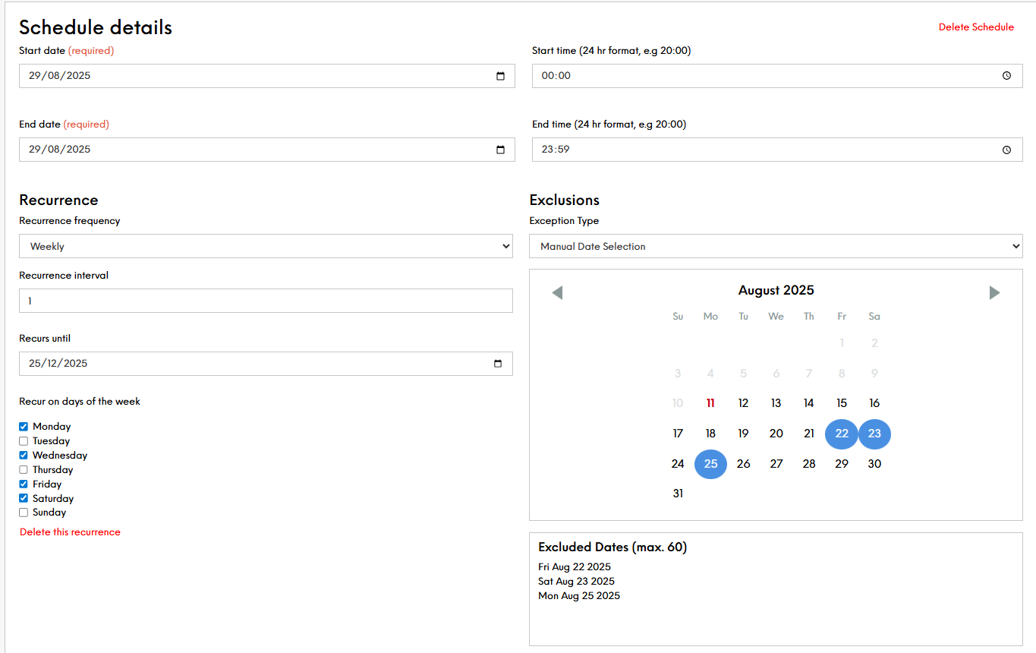Viewport: 1036px width, 653px height.
Task: Open the End date calendar picker icon
Action: point(500,150)
